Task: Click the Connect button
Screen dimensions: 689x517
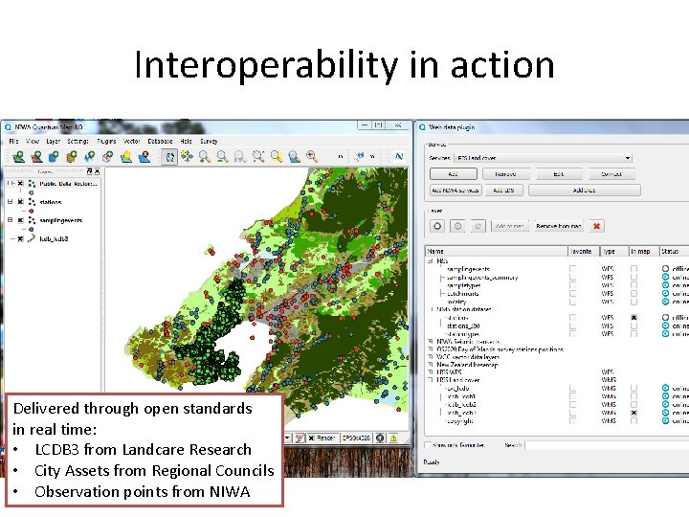Action: [611, 173]
